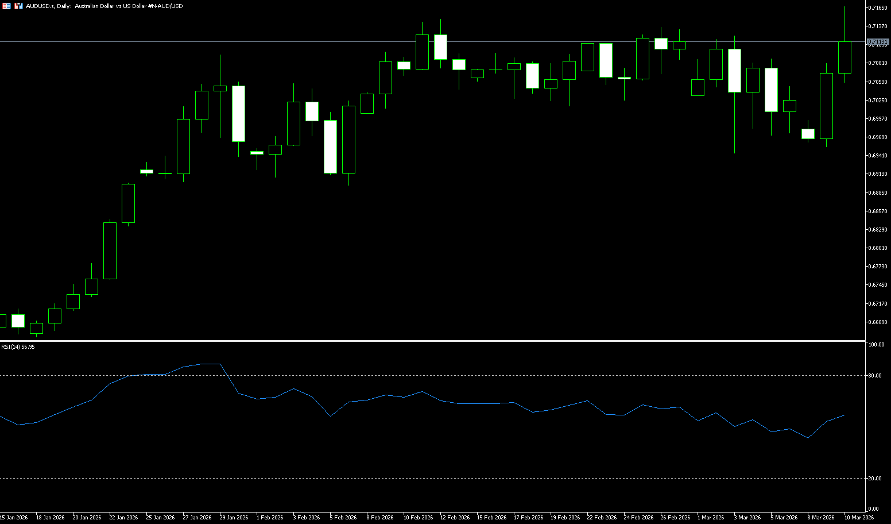The width and height of the screenshot is (891, 524).
Task: Click the red-blue bars icon next to AUDUSD.s title
Action: (x=18, y=6)
